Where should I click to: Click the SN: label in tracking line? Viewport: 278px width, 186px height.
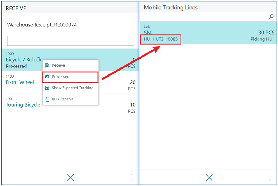coord(148,33)
